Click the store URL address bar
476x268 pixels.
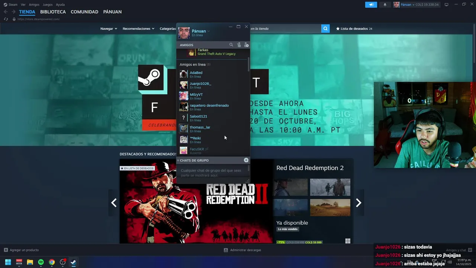[x=38, y=19]
